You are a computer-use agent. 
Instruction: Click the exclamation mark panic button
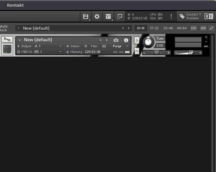pyautogui.click(x=171, y=17)
